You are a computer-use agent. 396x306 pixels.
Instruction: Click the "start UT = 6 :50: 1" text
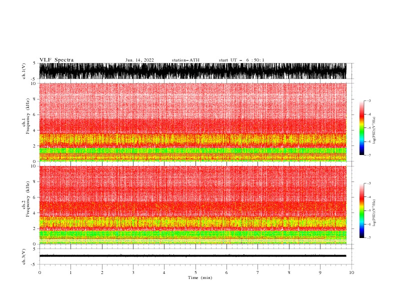[241, 60]
